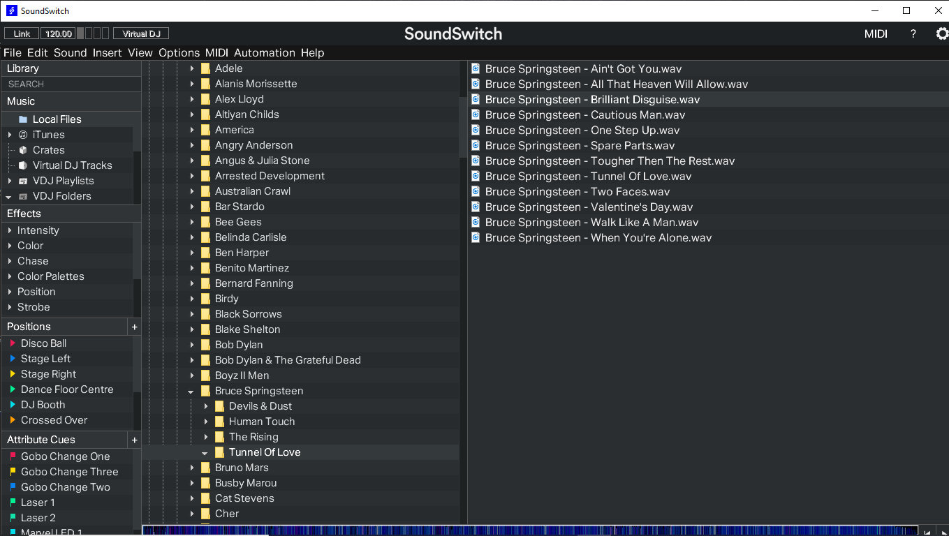Open the settings gear icon
This screenshot has height=536, width=949.
tap(942, 33)
